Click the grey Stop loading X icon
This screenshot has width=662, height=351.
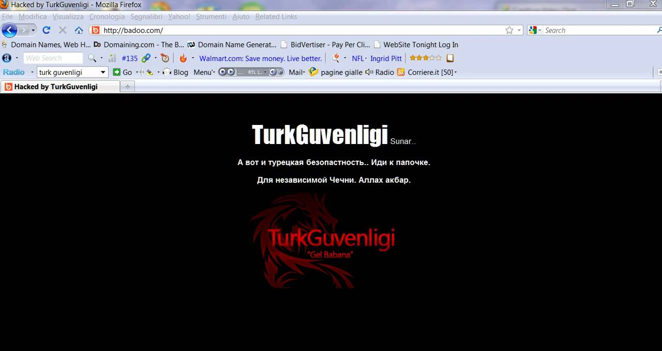coord(63,30)
